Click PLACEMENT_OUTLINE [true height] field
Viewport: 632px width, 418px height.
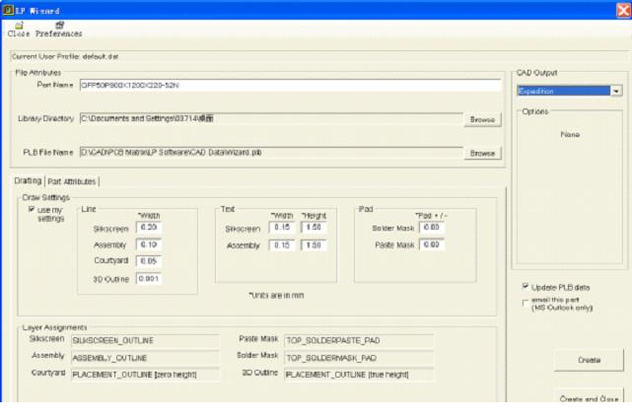point(359,375)
